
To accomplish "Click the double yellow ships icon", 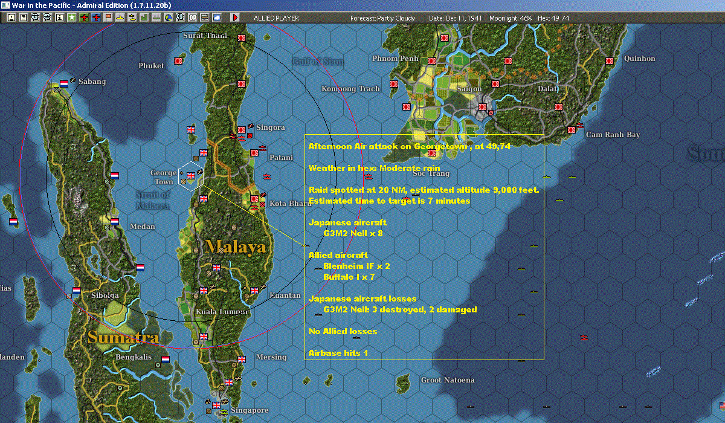I will 132,18.
